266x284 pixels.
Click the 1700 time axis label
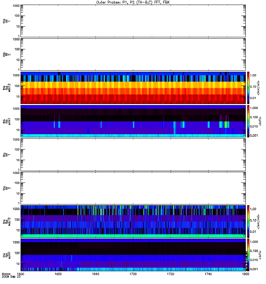coord(133,274)
